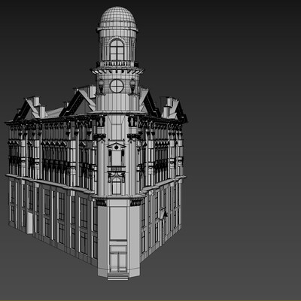Select the leftmost roof gable dormer

[x=28, y=108]
